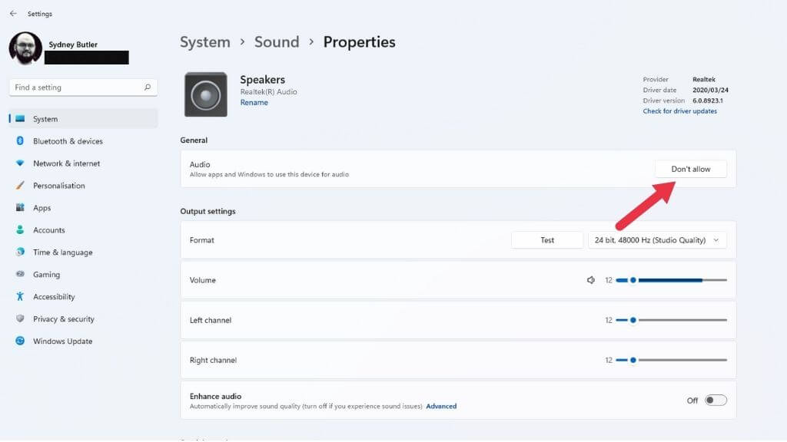Mute speakers using the volume icon

[x=591, y=280]
